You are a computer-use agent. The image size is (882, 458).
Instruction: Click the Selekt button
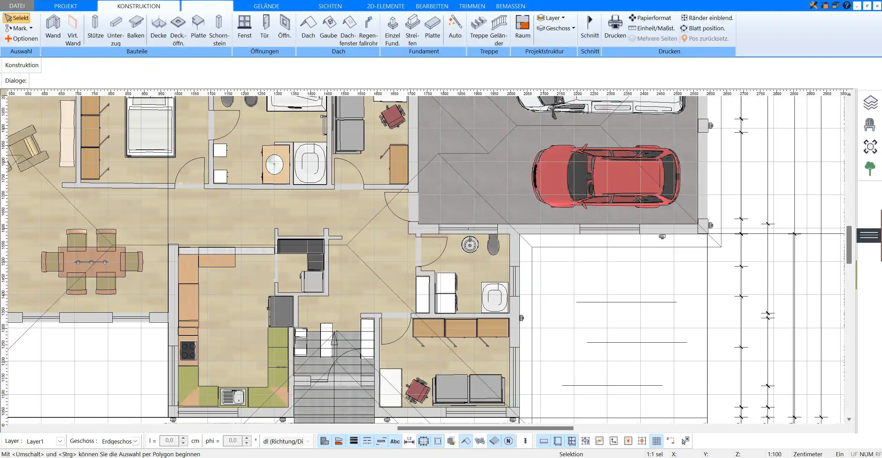pyautogui.click(x=17, y=18)
